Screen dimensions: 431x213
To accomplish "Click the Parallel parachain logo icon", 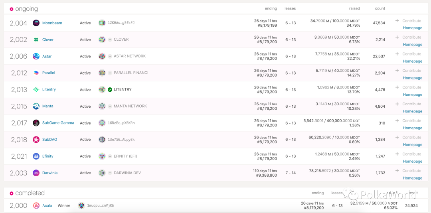I will pos(36,73).
